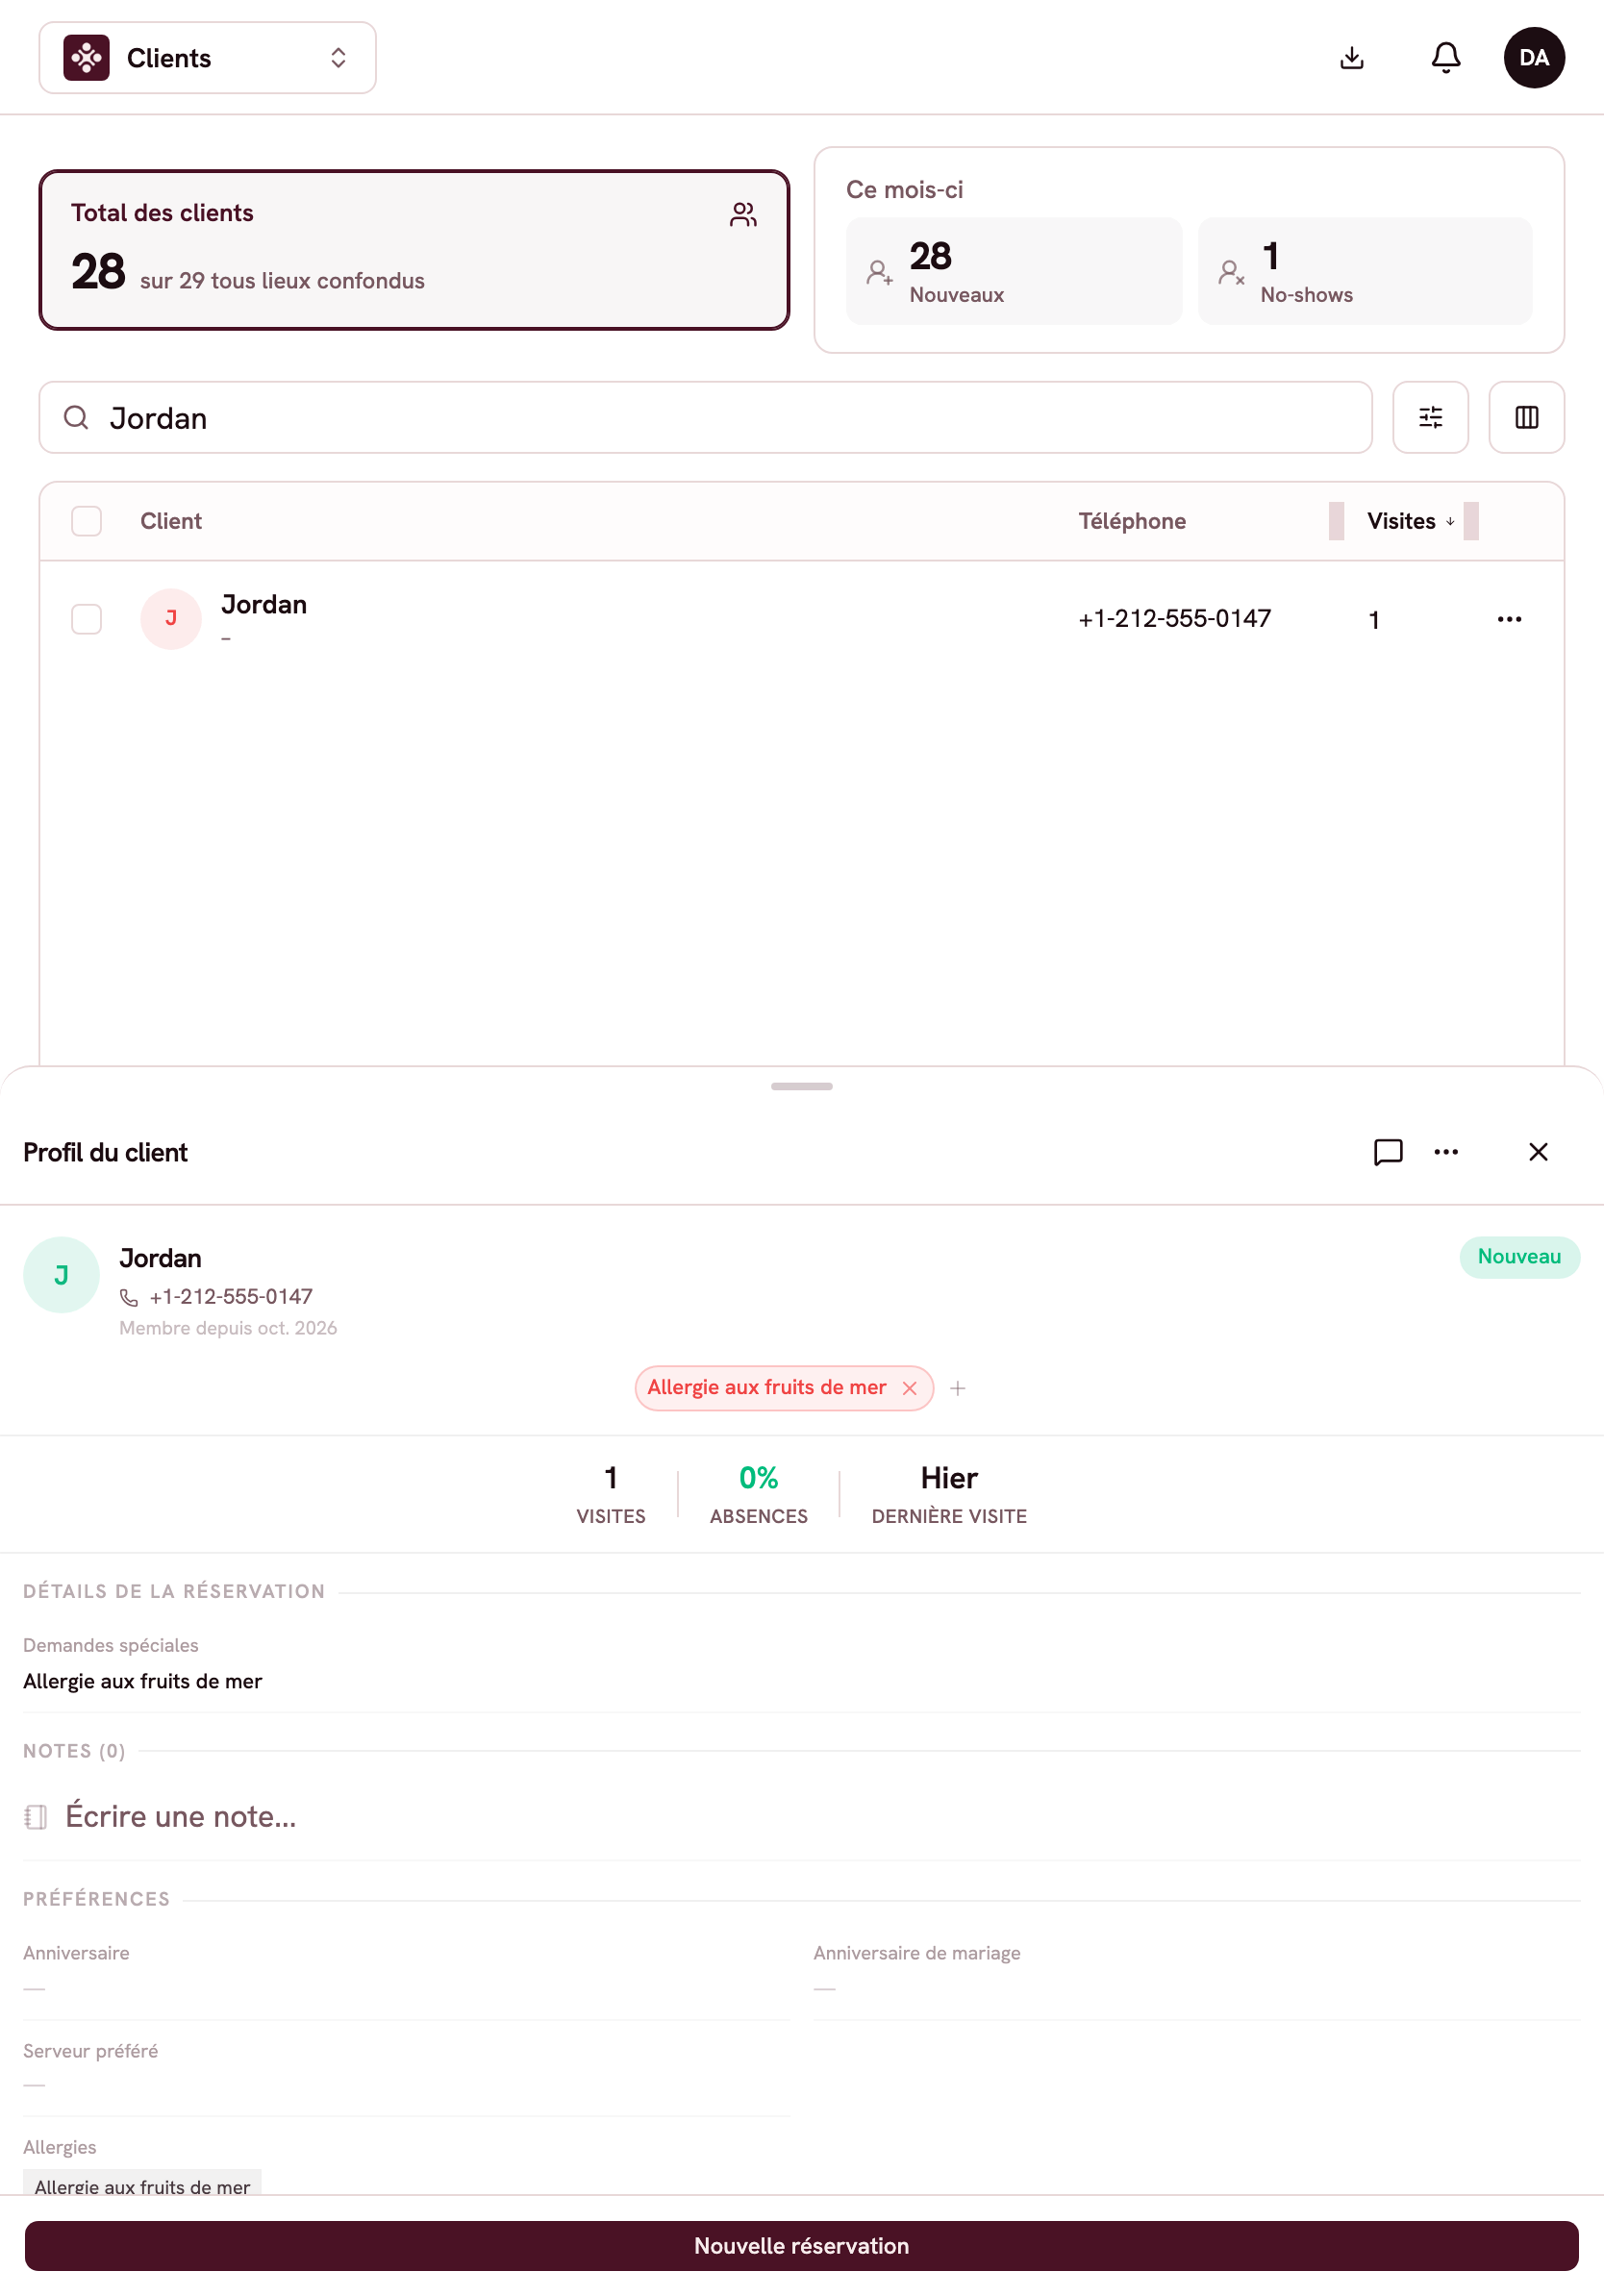Open client profile three-dot options
The width and height of the screenshot is (1604, 2296).
pos(1445,1152)
